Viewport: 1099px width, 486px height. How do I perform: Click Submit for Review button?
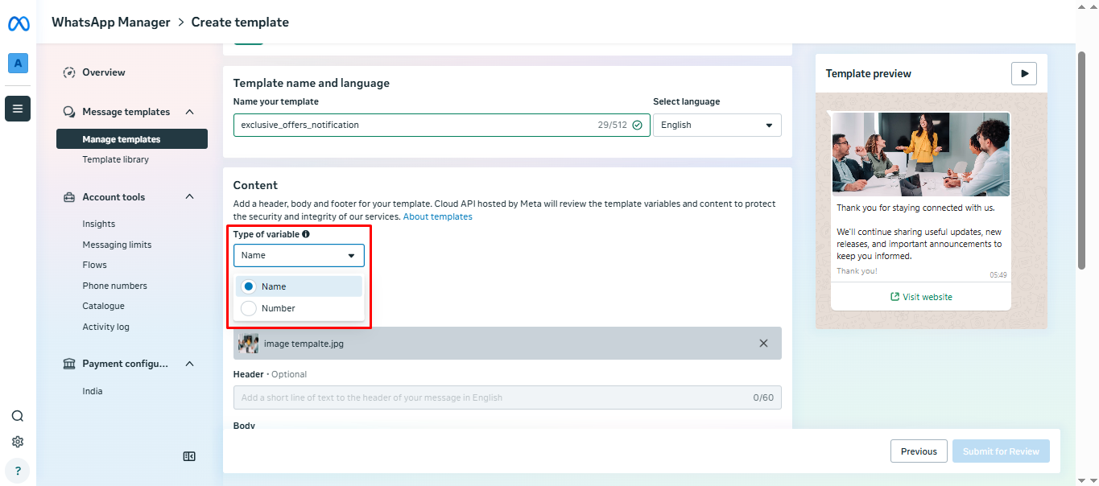coord(1001,451)
